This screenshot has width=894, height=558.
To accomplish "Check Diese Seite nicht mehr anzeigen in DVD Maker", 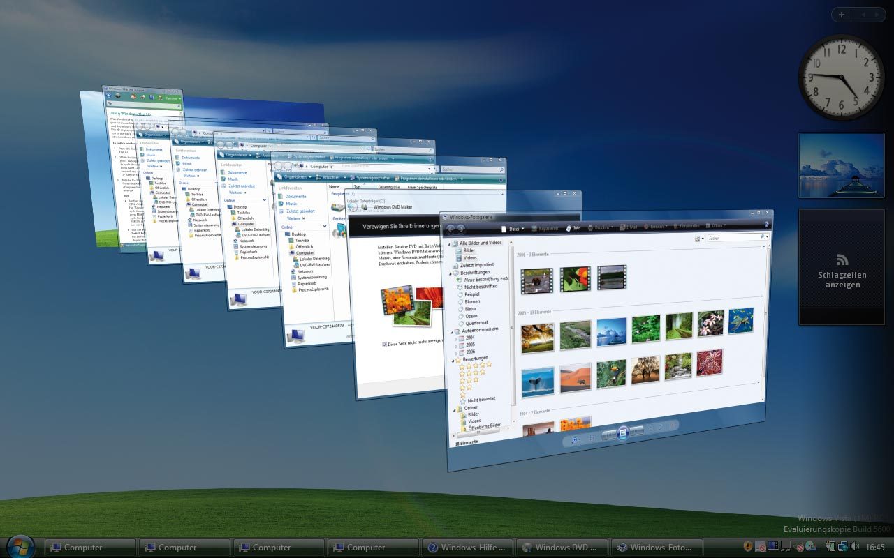I will [x=385, y=344].
